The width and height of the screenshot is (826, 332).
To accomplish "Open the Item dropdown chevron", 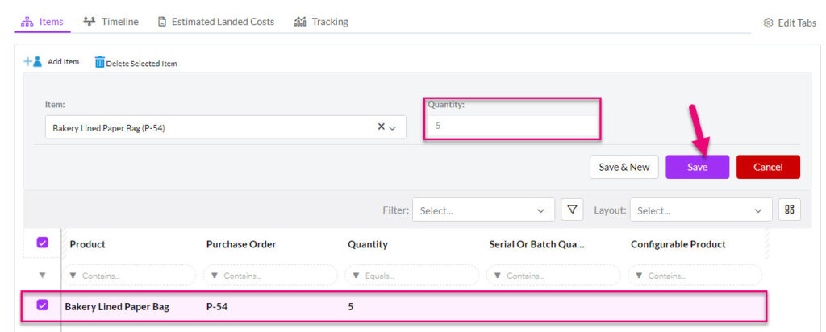I will tap(392, 128).
